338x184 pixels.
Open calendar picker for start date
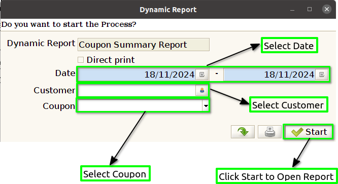click(202, 75)
